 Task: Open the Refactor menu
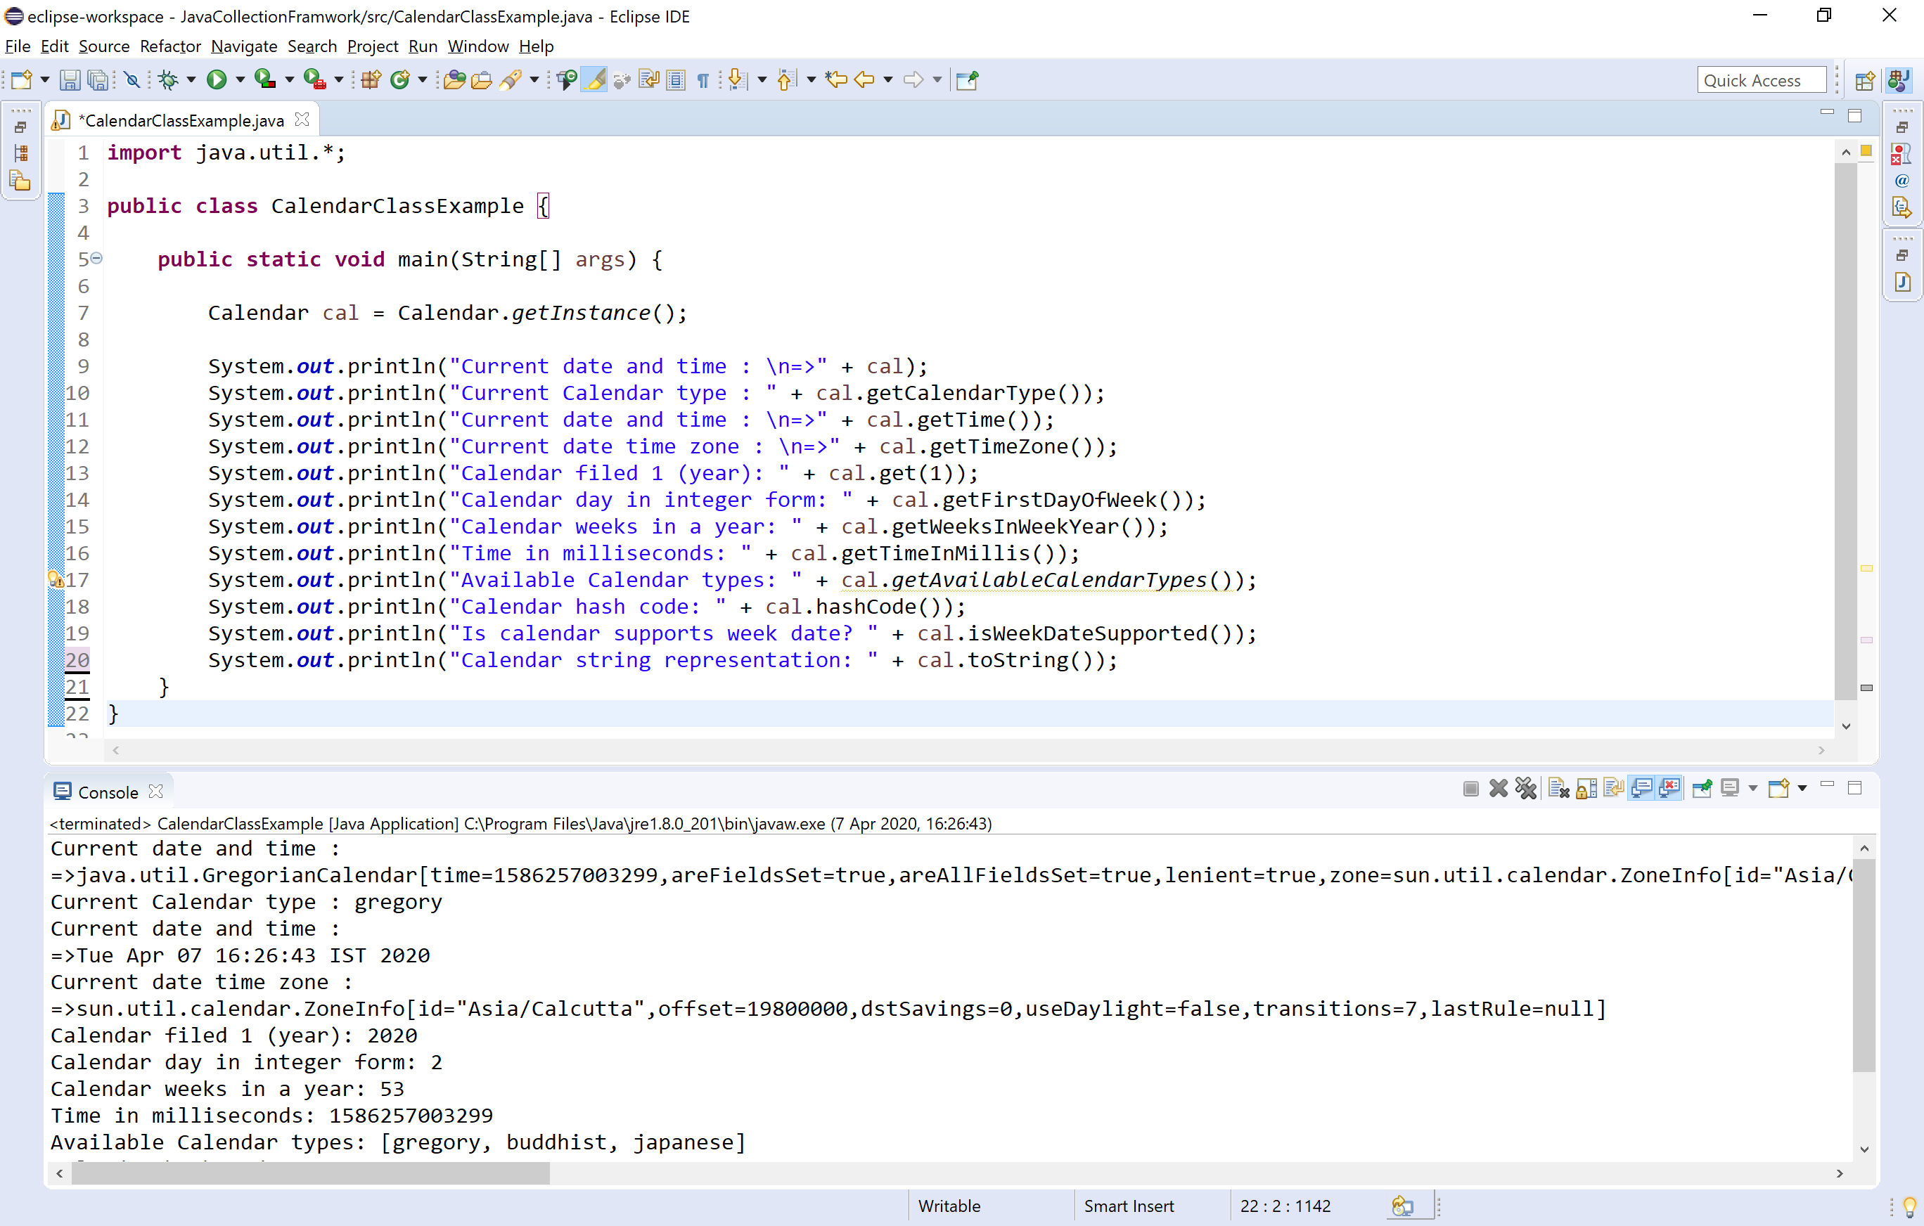click(x=170, y=46)
